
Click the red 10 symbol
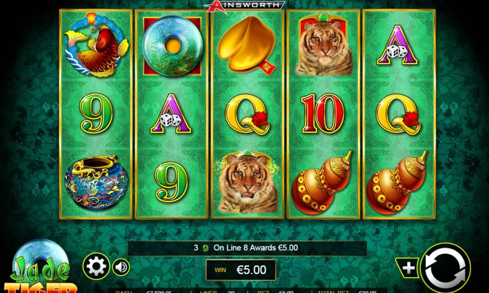pyautogui.click(x=323, y=114)
